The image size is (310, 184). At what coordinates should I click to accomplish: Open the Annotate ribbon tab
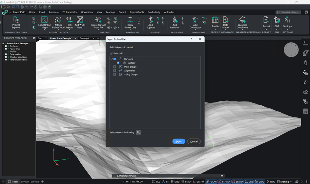[x=53, y=12]
